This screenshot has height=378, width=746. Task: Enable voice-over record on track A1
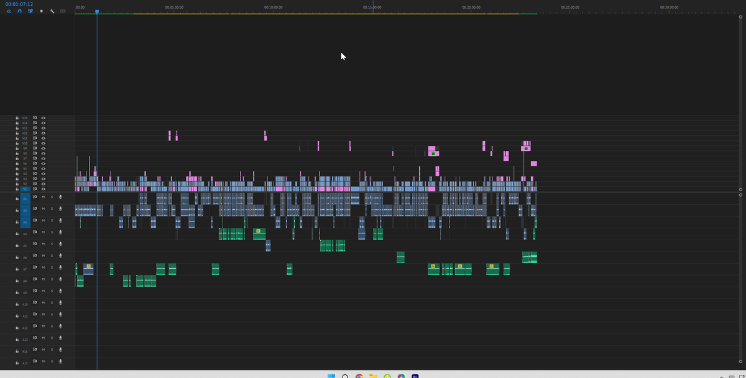click(x=60, y=197)
